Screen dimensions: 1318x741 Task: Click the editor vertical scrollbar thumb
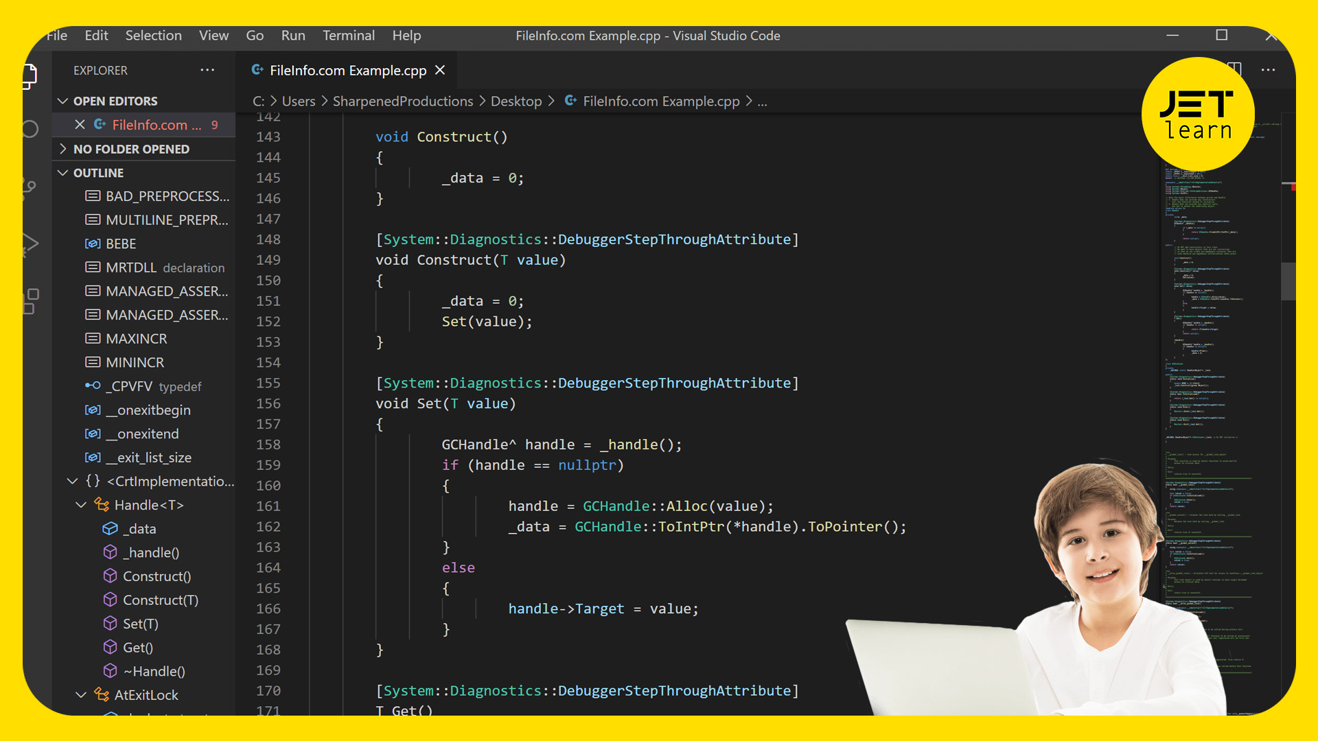tap(1288, 281)
